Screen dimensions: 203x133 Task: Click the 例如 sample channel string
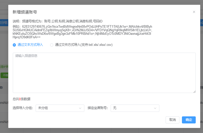tap(82, 32)
